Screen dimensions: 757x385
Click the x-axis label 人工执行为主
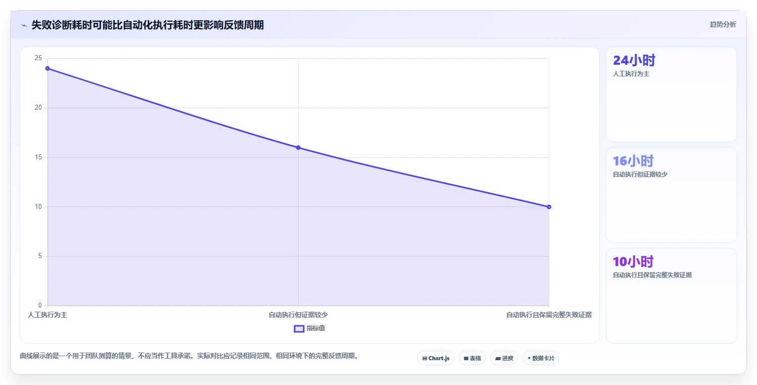[48, 315]
